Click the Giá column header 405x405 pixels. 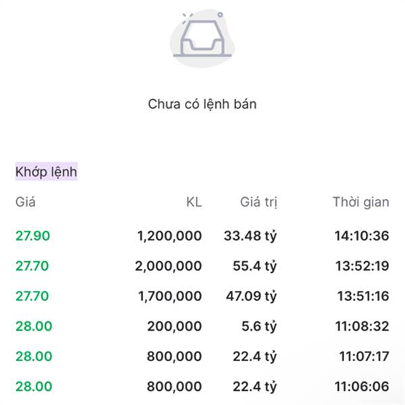coord(25,202)
